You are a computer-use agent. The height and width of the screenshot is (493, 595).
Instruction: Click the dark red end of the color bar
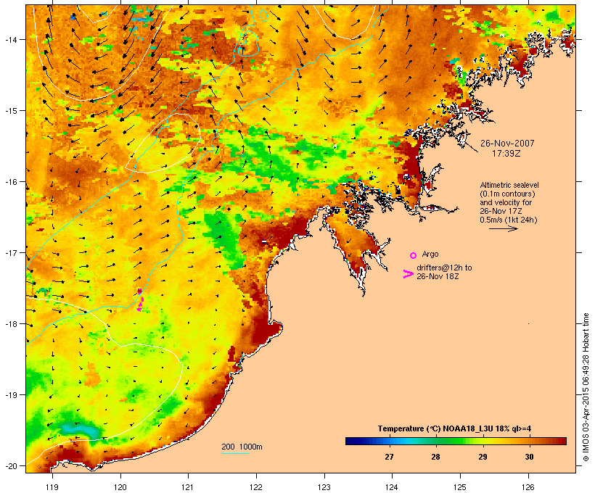click(562, 441)
